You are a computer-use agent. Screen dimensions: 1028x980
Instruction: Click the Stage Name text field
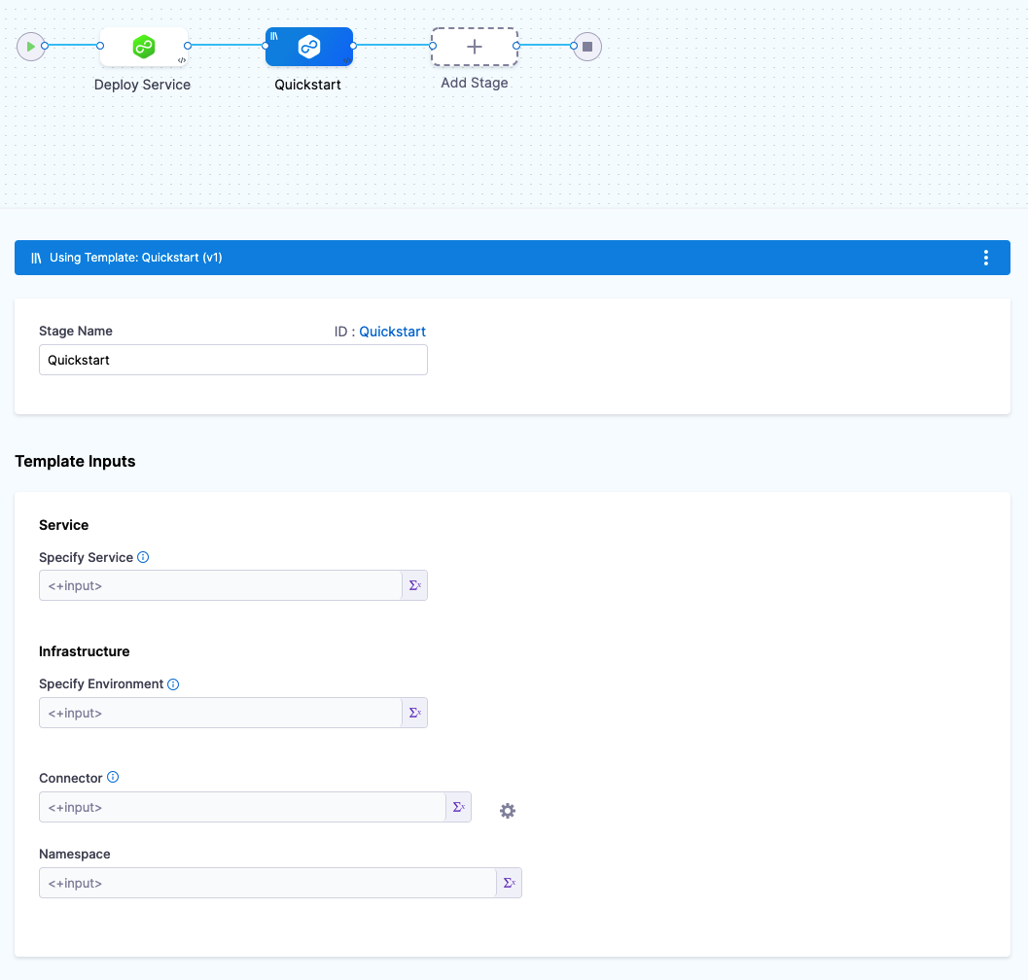point(232,360)
